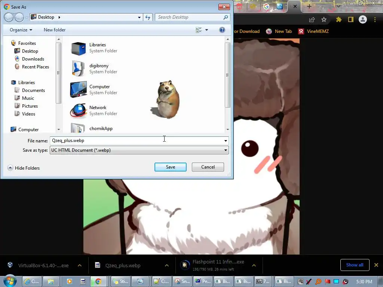
Task: Click the Back navigation arrow in Save As
Action: (x=9, y=17)
